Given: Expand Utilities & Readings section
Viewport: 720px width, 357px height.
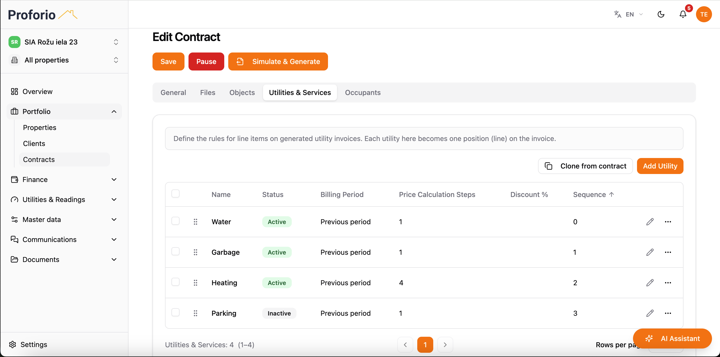Looking at the screenshot, I should point(64,199).
